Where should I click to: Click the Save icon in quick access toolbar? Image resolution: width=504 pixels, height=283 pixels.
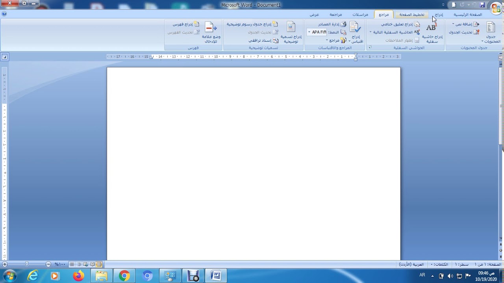click(482, 5)
